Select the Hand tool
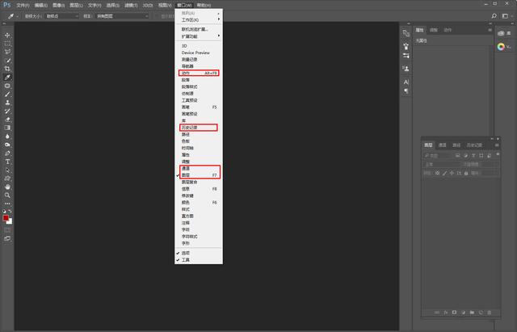This screenshot has width=517, height=332. pos(7,187)
